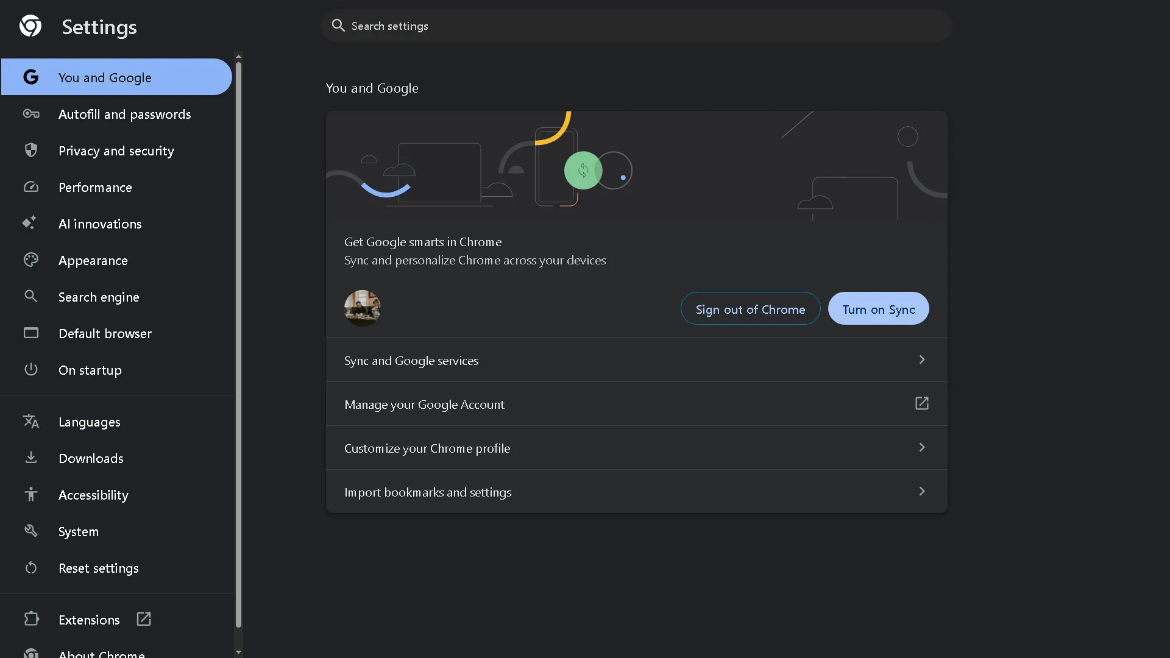Click the puzzle piece icon for Extensions
The height and width of the screenshot is (658, 1170).
(x=31, y=619)
